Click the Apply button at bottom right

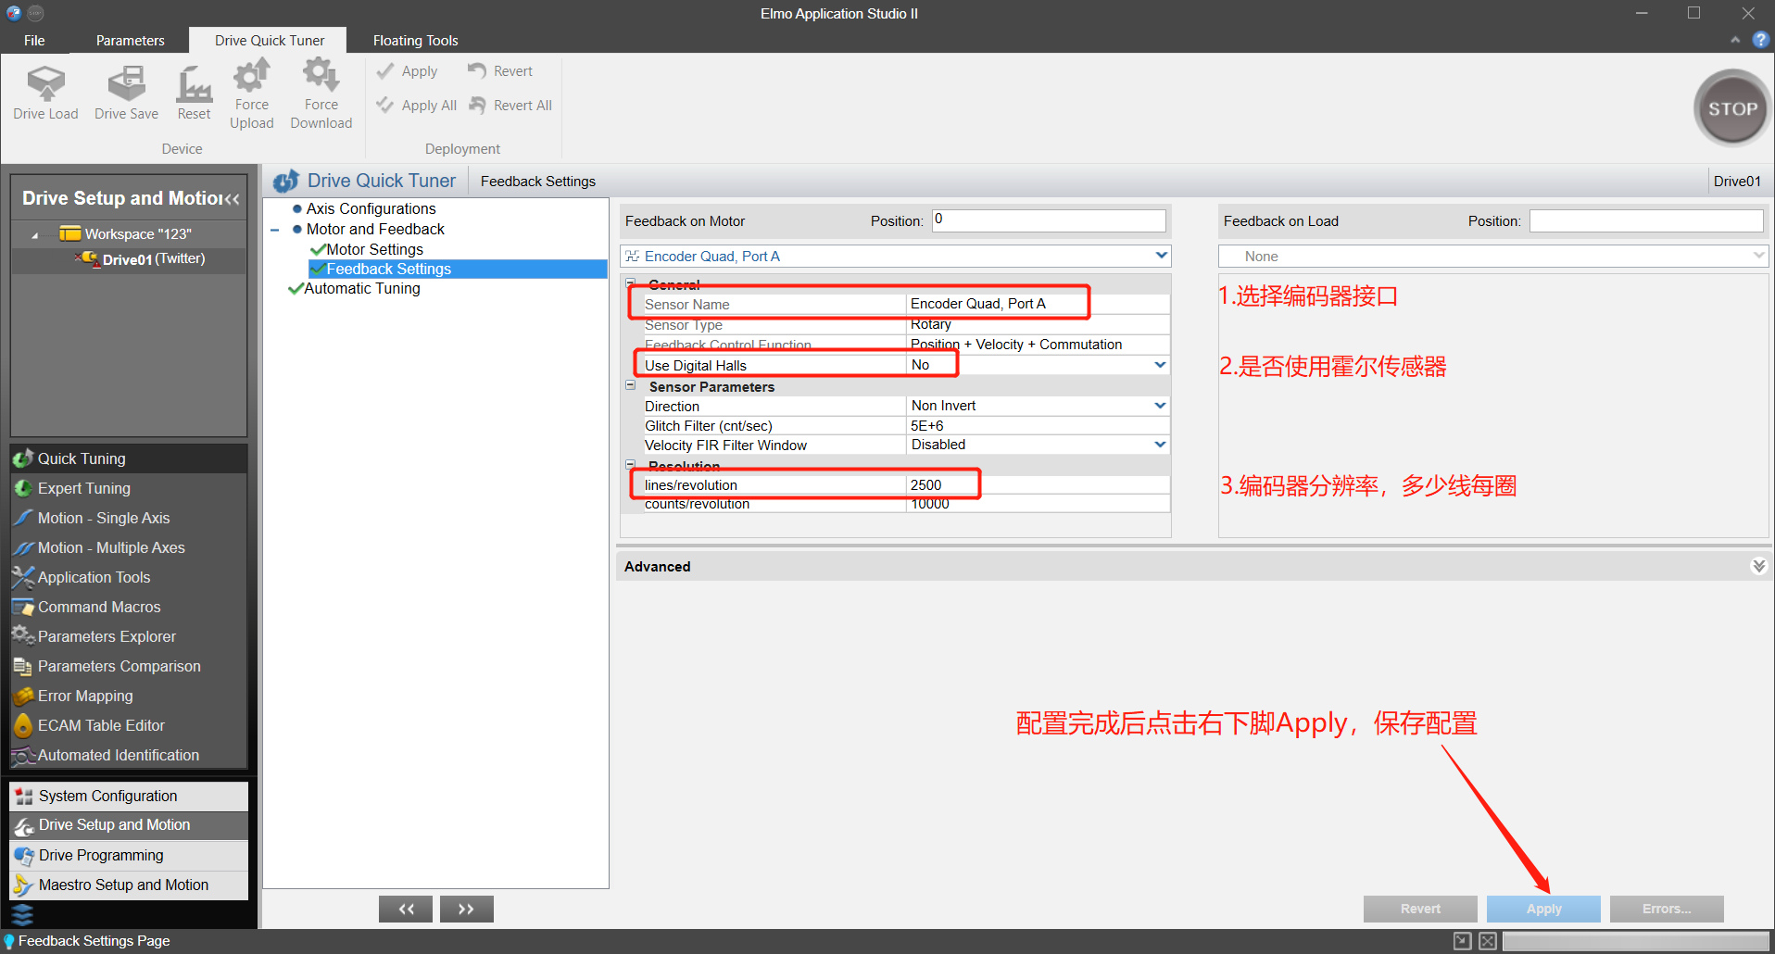(1542, 909)
